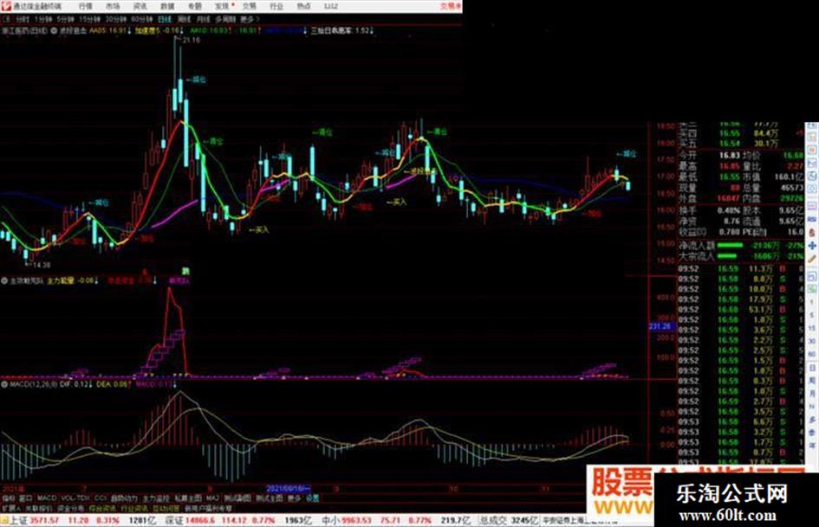
Task: Click the 14.38 low price label
Action: 40,265
